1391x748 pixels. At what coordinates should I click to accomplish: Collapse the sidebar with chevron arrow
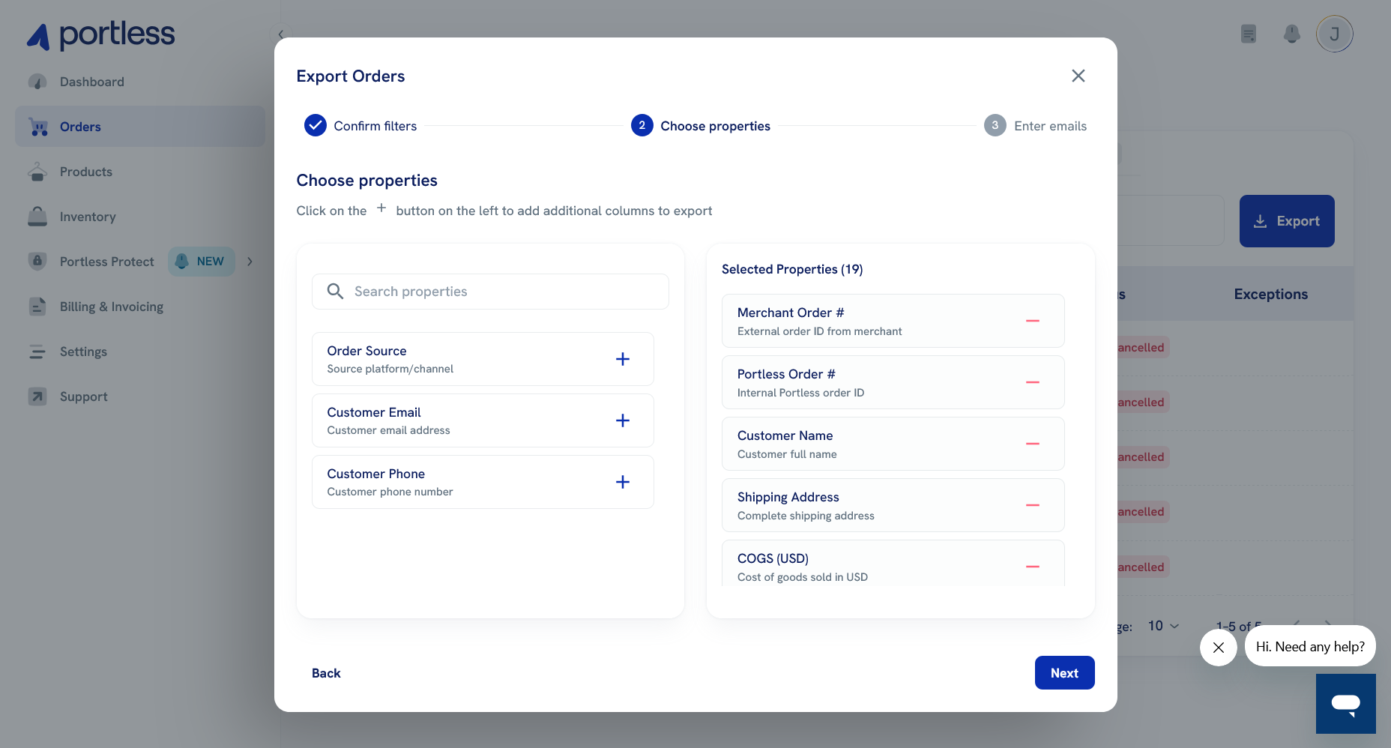click(x=280, y=34)
